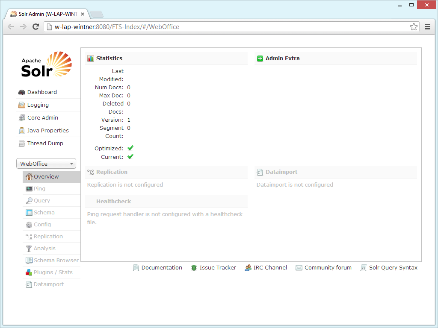The image size is (438, 328).
Task: Open the Documentation link
Action: [x=162, y=267]
